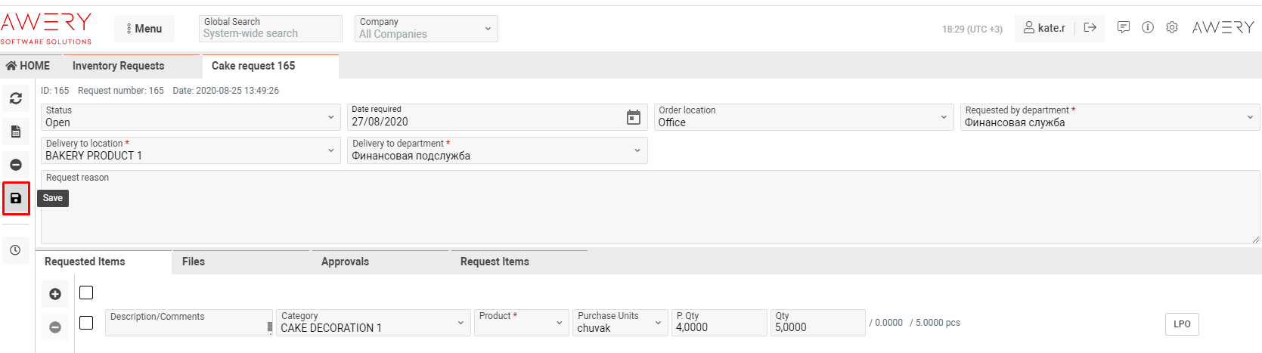The width and height of the screenshot is (1262, 353).
Task: Open the history clock icon
Action: (15, 250)
